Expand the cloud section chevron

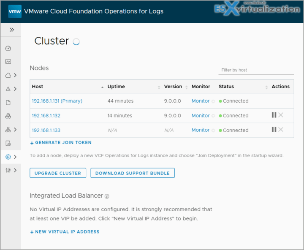pyautogui.click(x=15, y=75)
